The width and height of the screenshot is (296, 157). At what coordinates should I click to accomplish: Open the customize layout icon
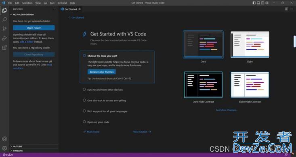[267, 3]
